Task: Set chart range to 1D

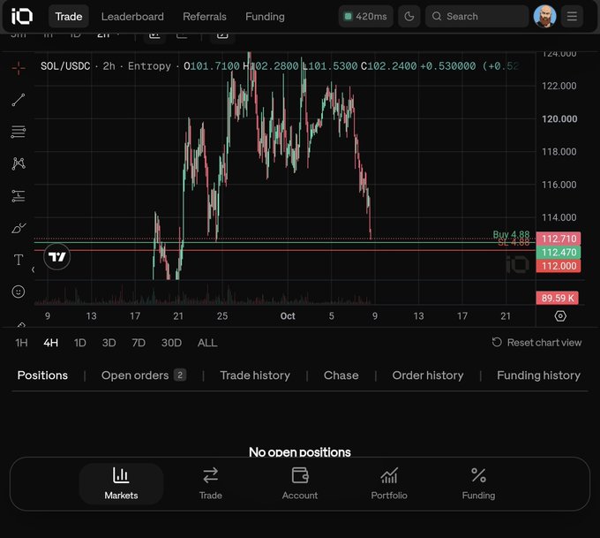Action: click(79, 343)
